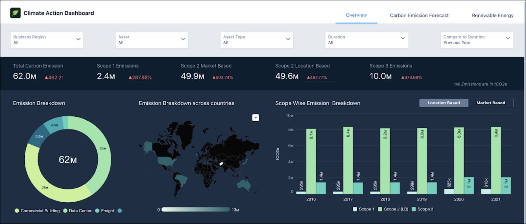Click the Scope 2 Market Based 49.9M value
The image size is (526, 224).
pos(193,76)
